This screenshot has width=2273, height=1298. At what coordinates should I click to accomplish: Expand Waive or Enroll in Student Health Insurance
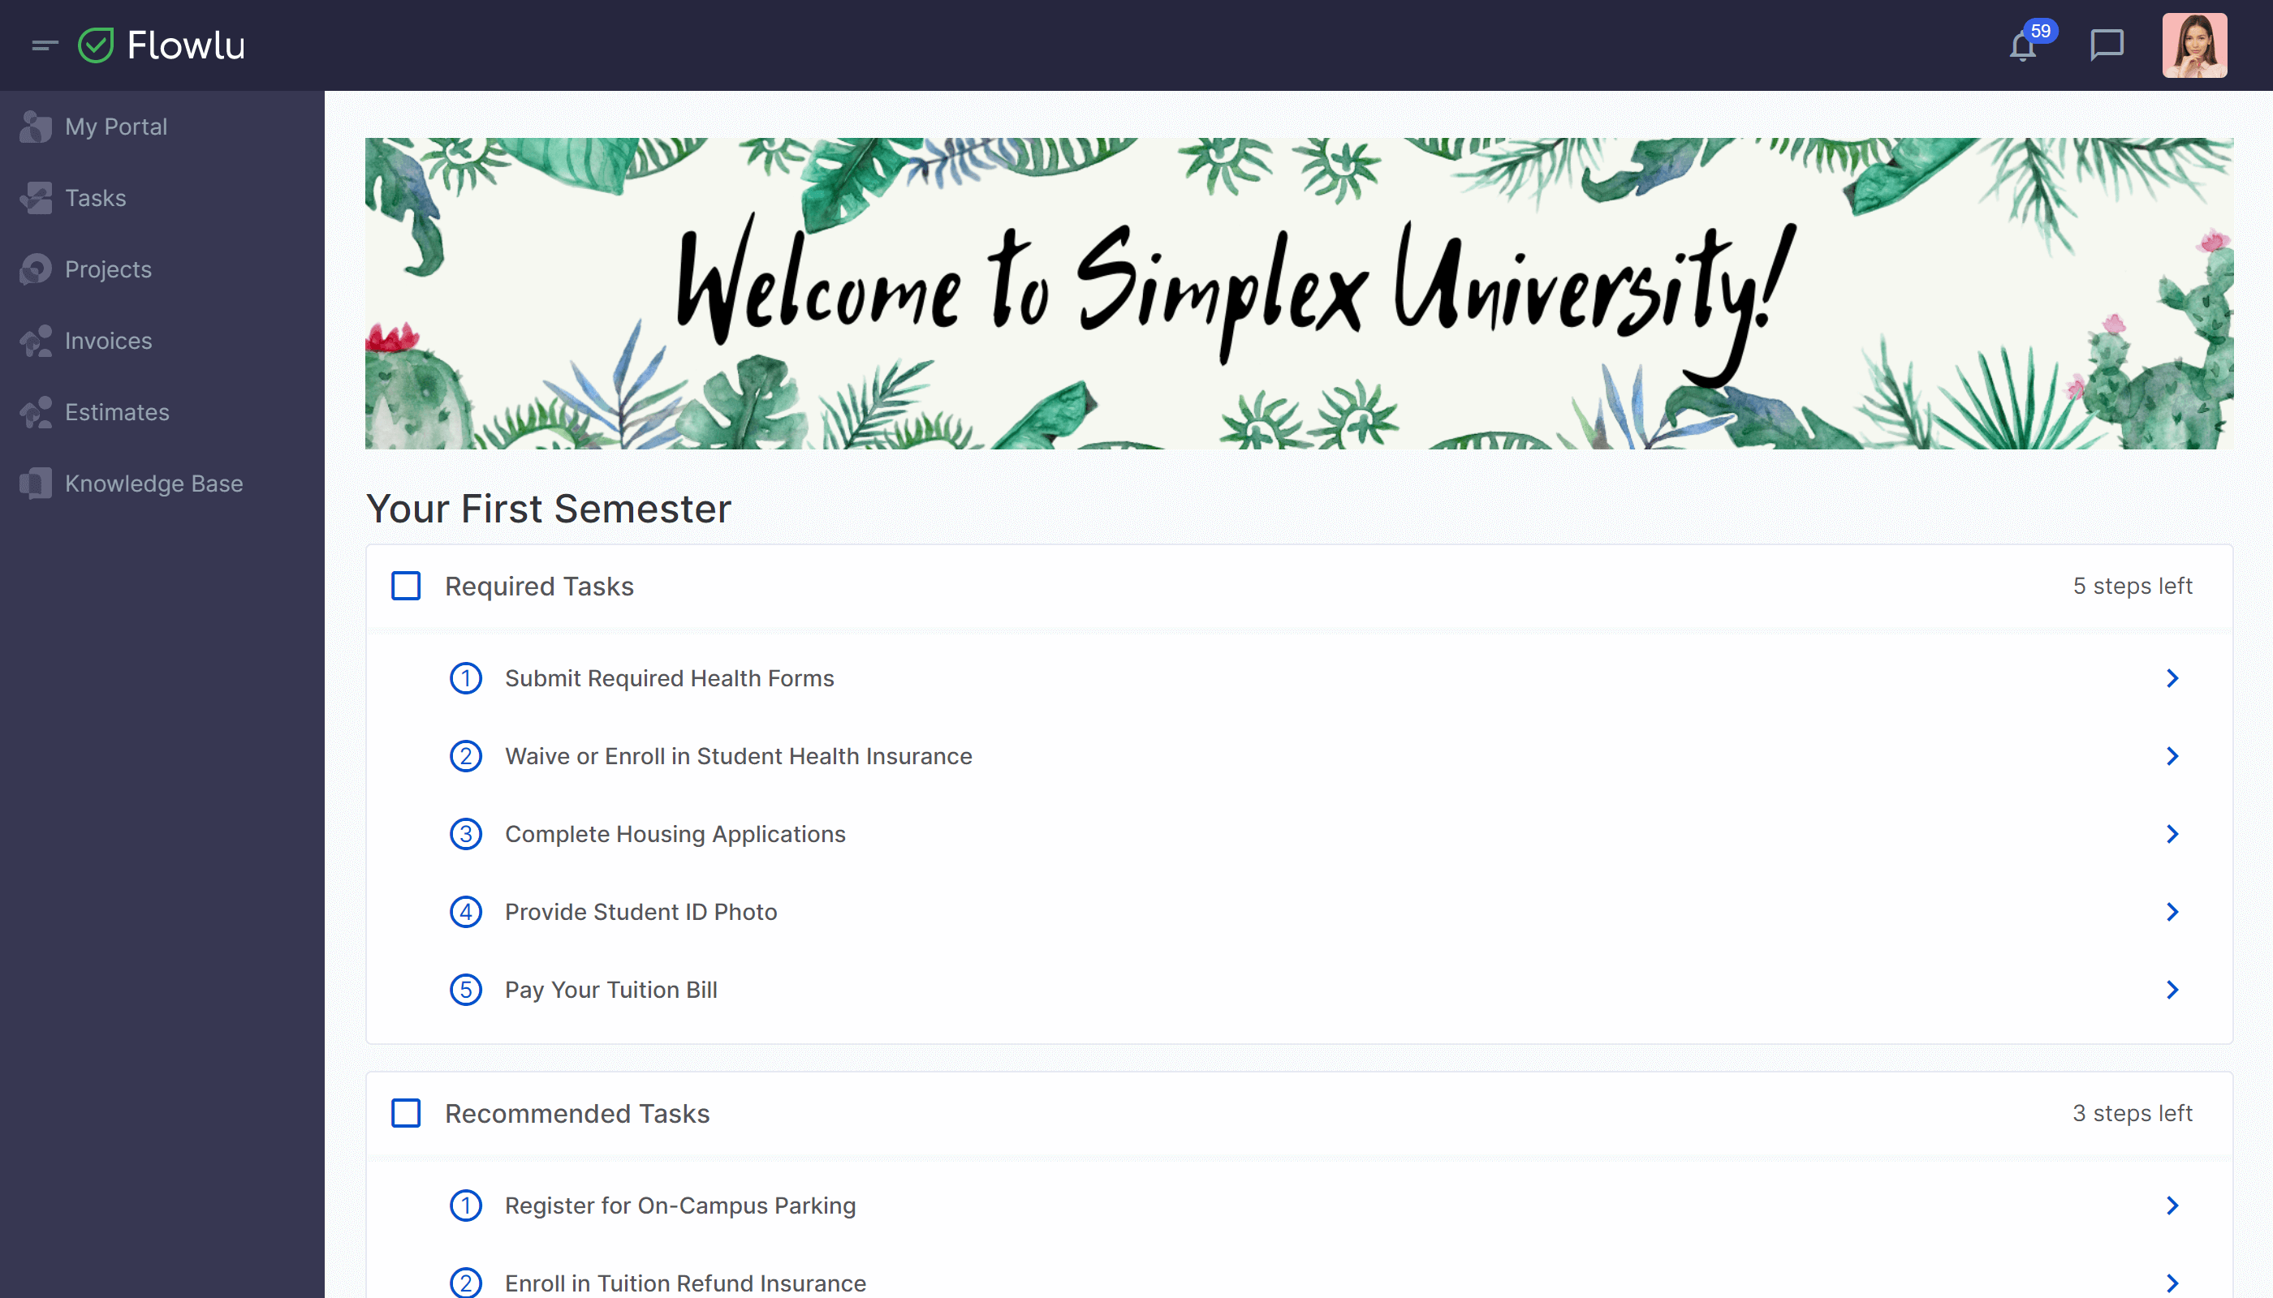tap(2172, 755)
